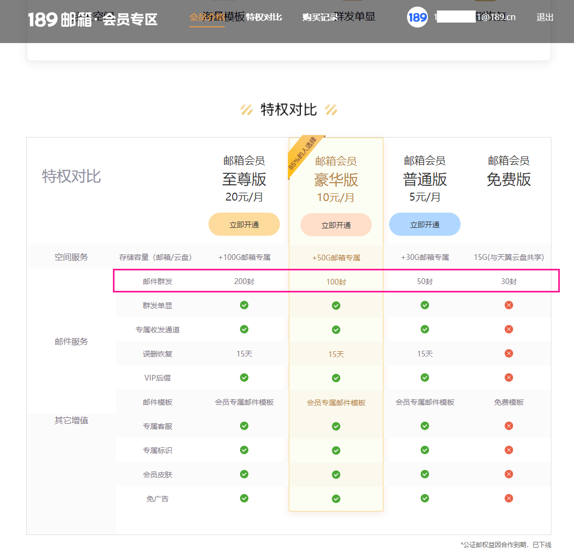This screenshot has height=556, width=574.
Task: Click the +100G邮箱专属 storage cell
Action: 244,257
